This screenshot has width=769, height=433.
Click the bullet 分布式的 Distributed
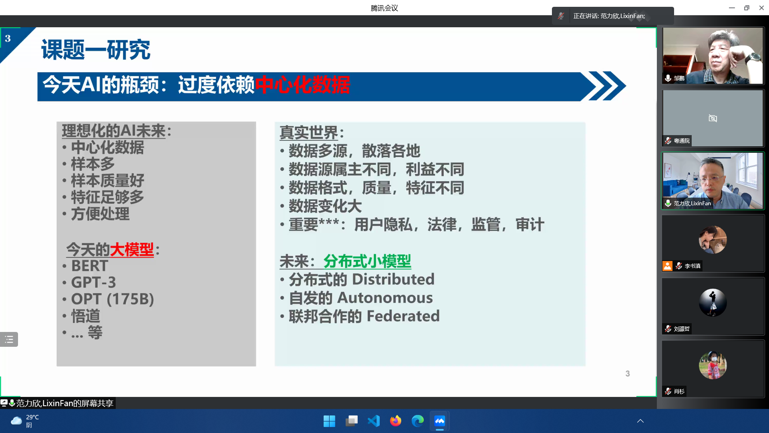[361, 279]
